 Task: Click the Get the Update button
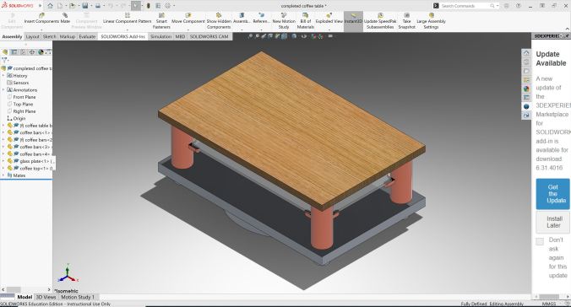point(552,194)
